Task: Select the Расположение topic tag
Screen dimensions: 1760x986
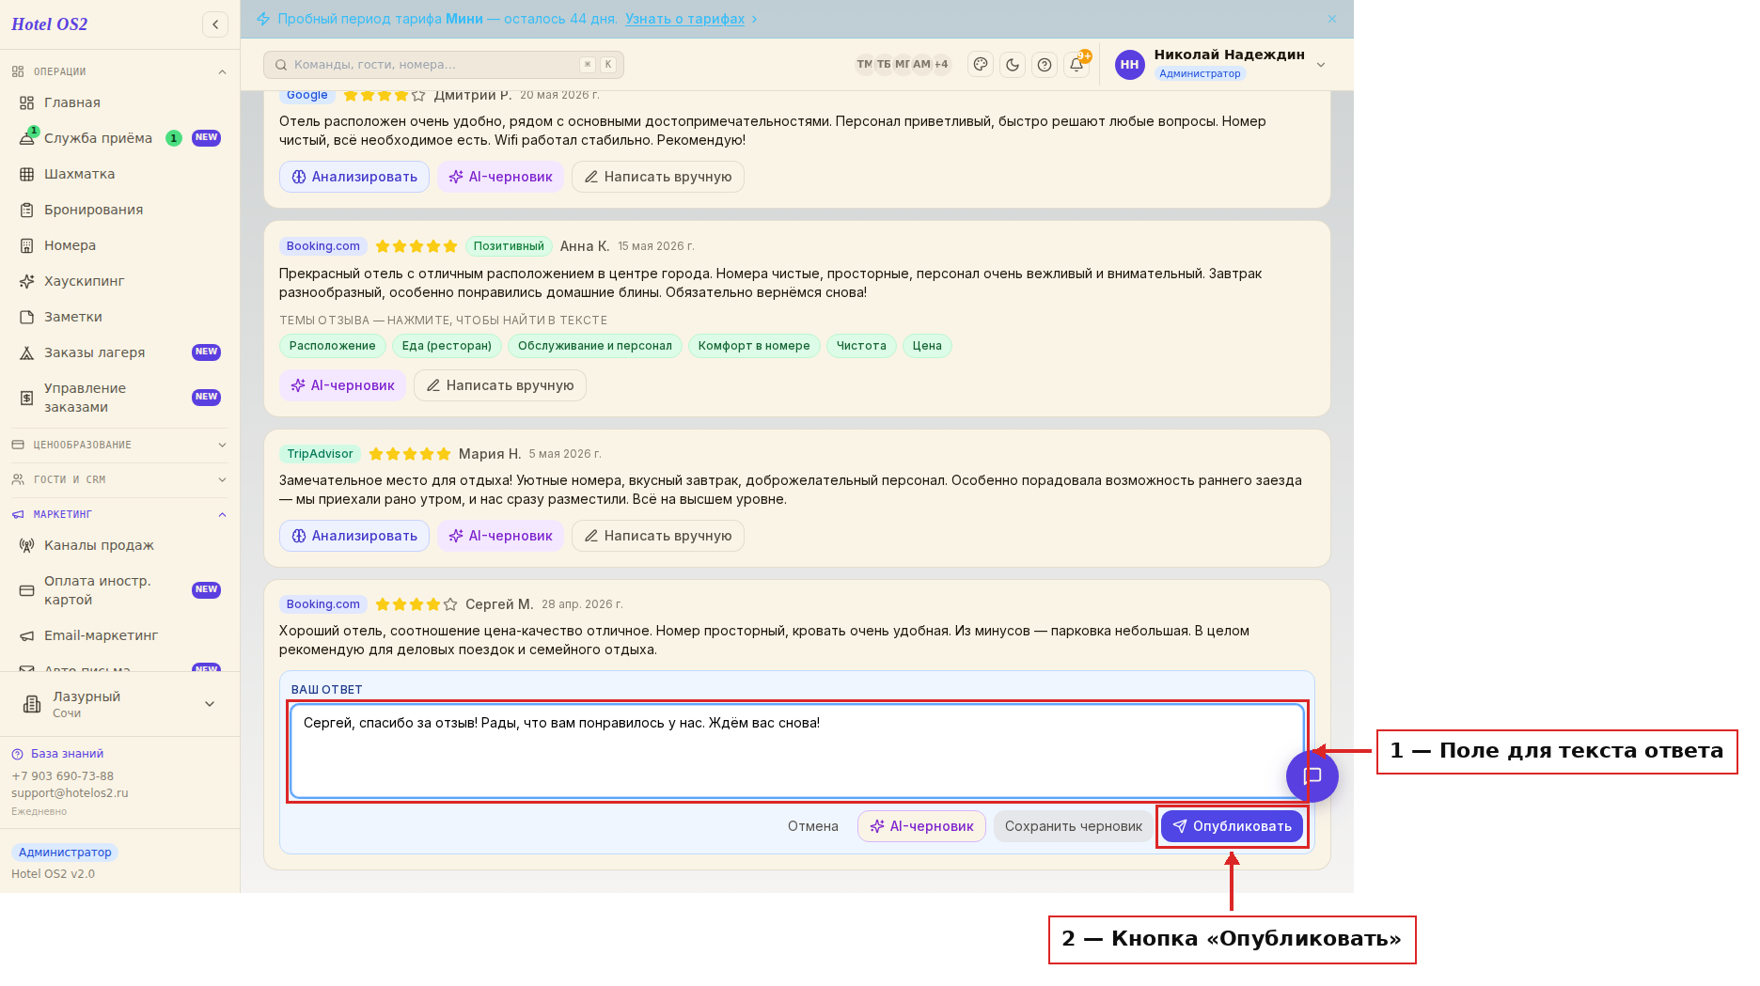Action: [333, 346]
